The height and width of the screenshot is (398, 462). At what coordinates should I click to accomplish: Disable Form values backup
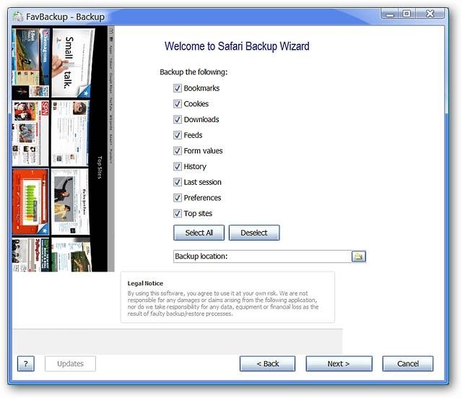pos(178,151)
